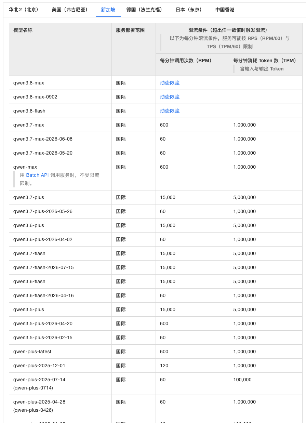306x423 pixels.
Task: Click model name qwen3.7-max-2026-06-08
Action: pos(43,139)
